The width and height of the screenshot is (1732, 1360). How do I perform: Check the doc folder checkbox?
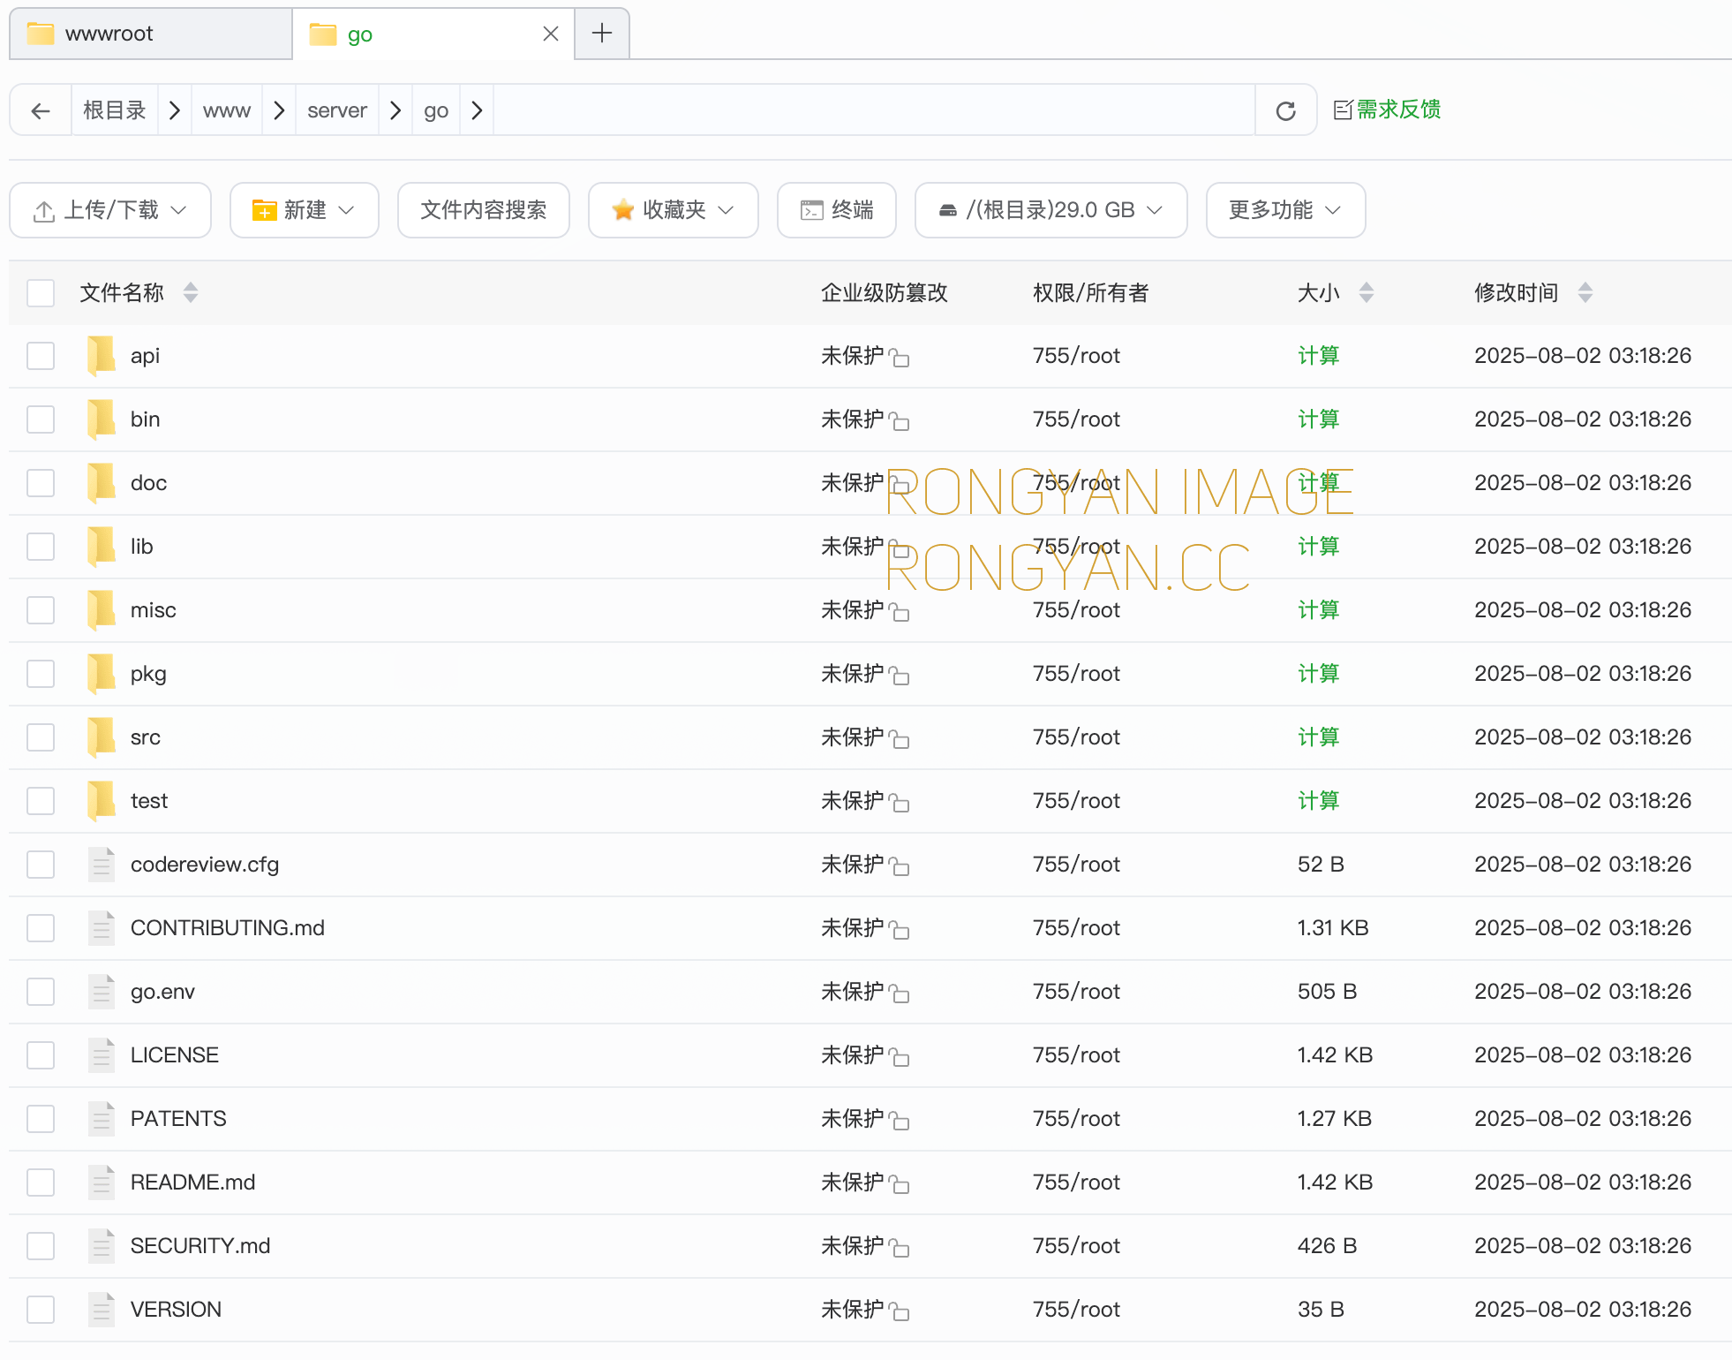click(41, 483)
